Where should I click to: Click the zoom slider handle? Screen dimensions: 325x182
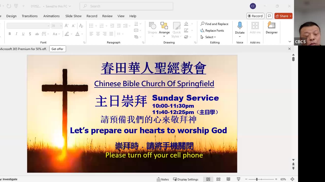coord(257,179)
